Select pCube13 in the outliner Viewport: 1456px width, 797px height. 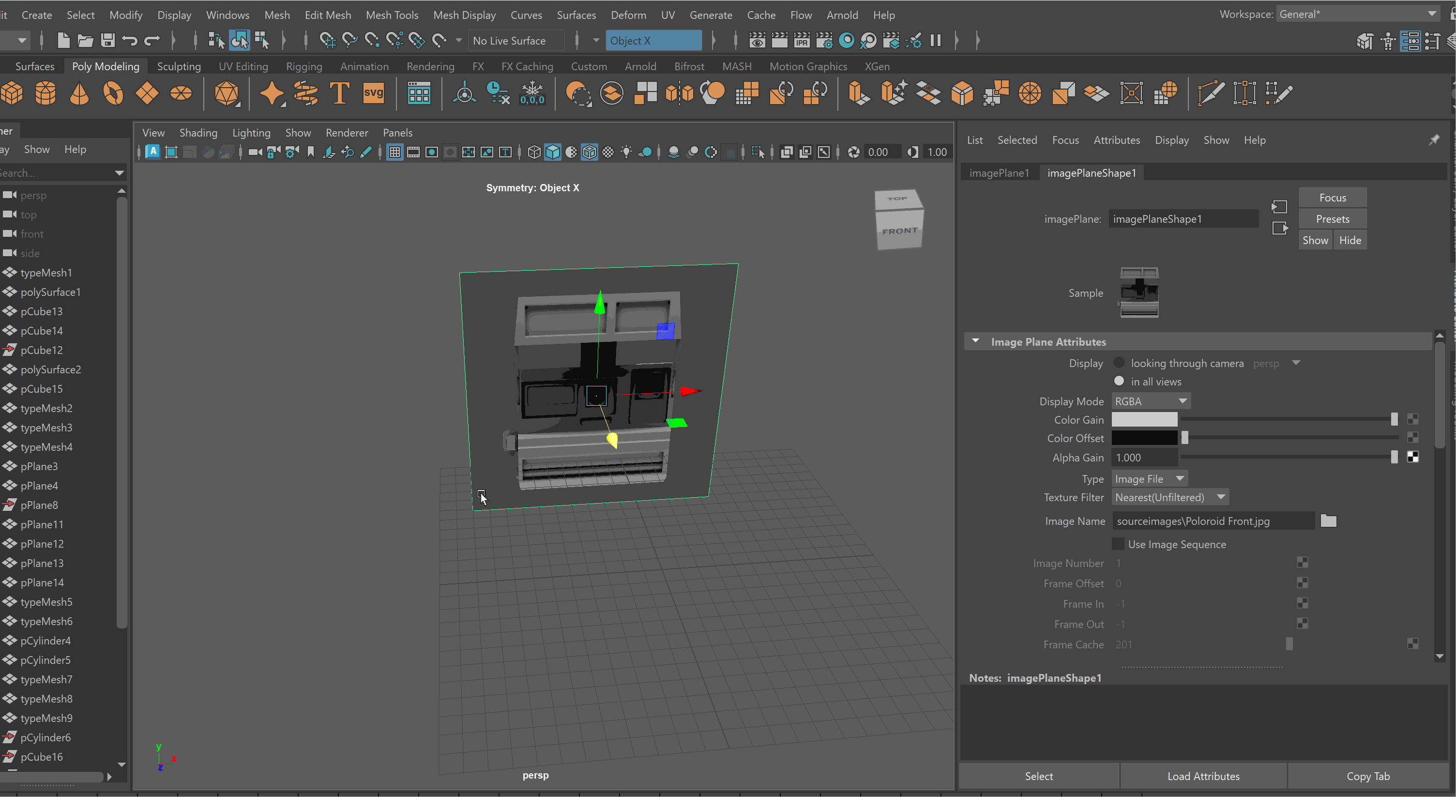pyautogui.click(x=41, y=311)
